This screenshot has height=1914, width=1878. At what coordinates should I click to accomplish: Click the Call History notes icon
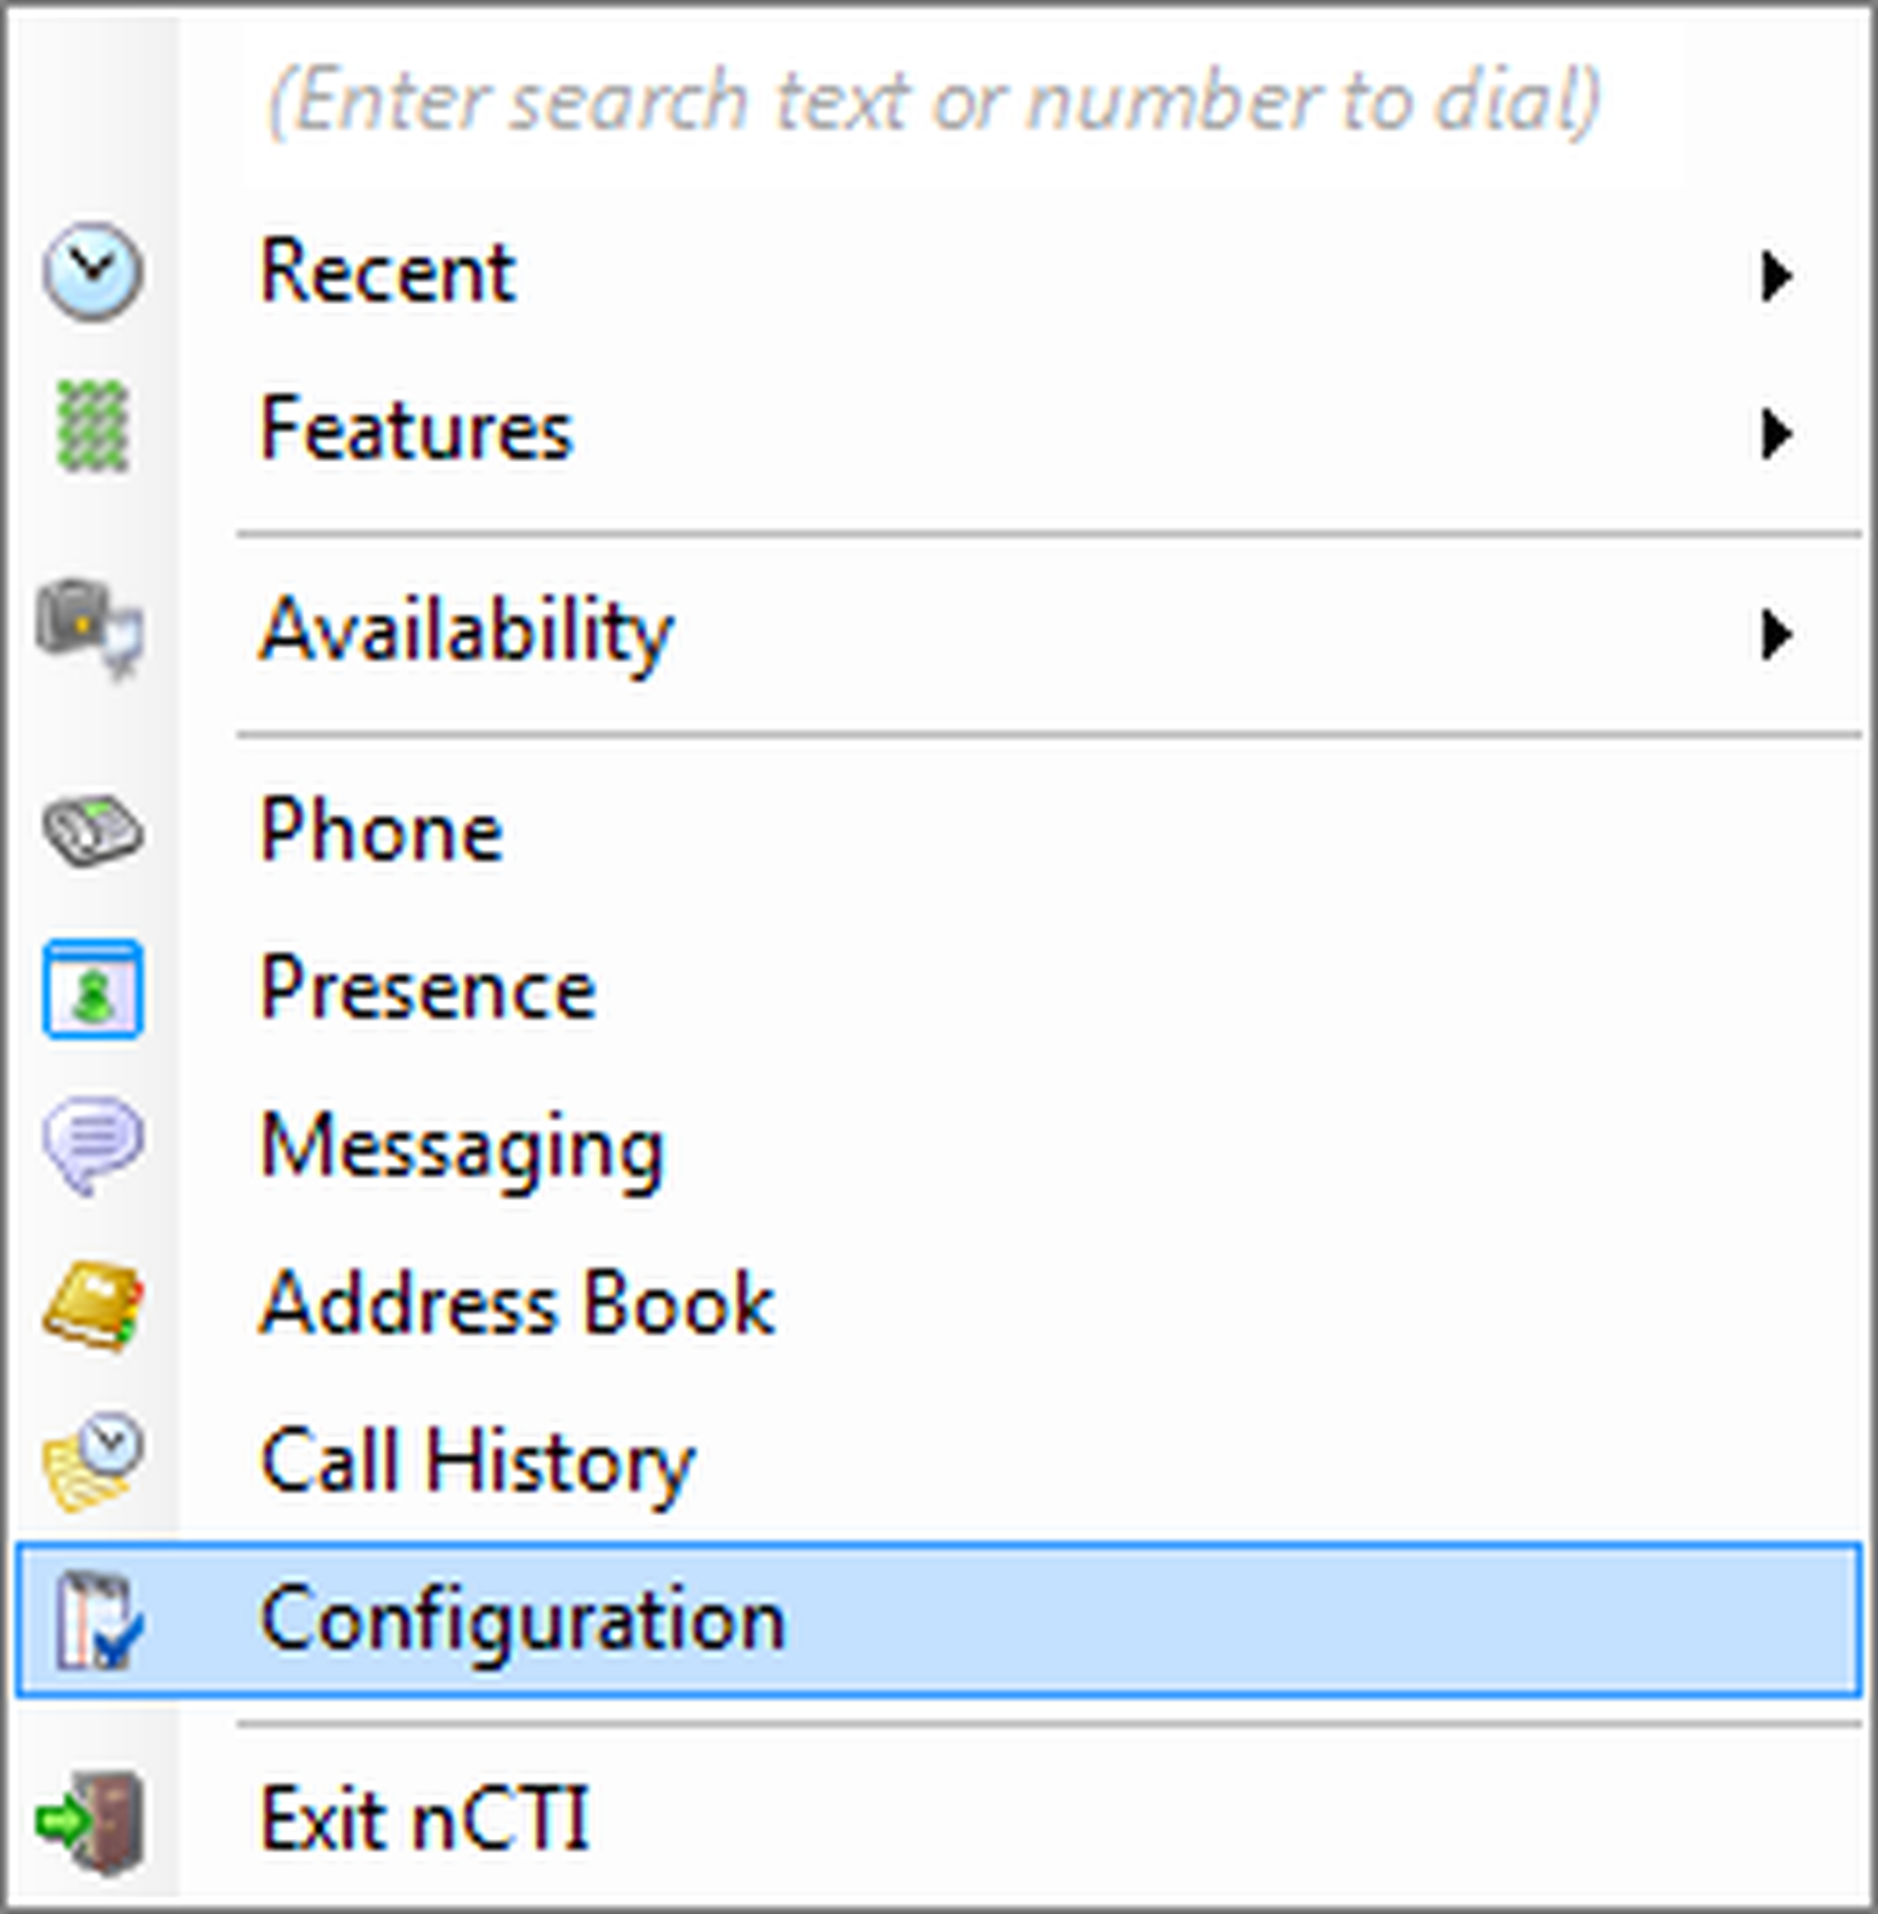[x=92, y=1461]
